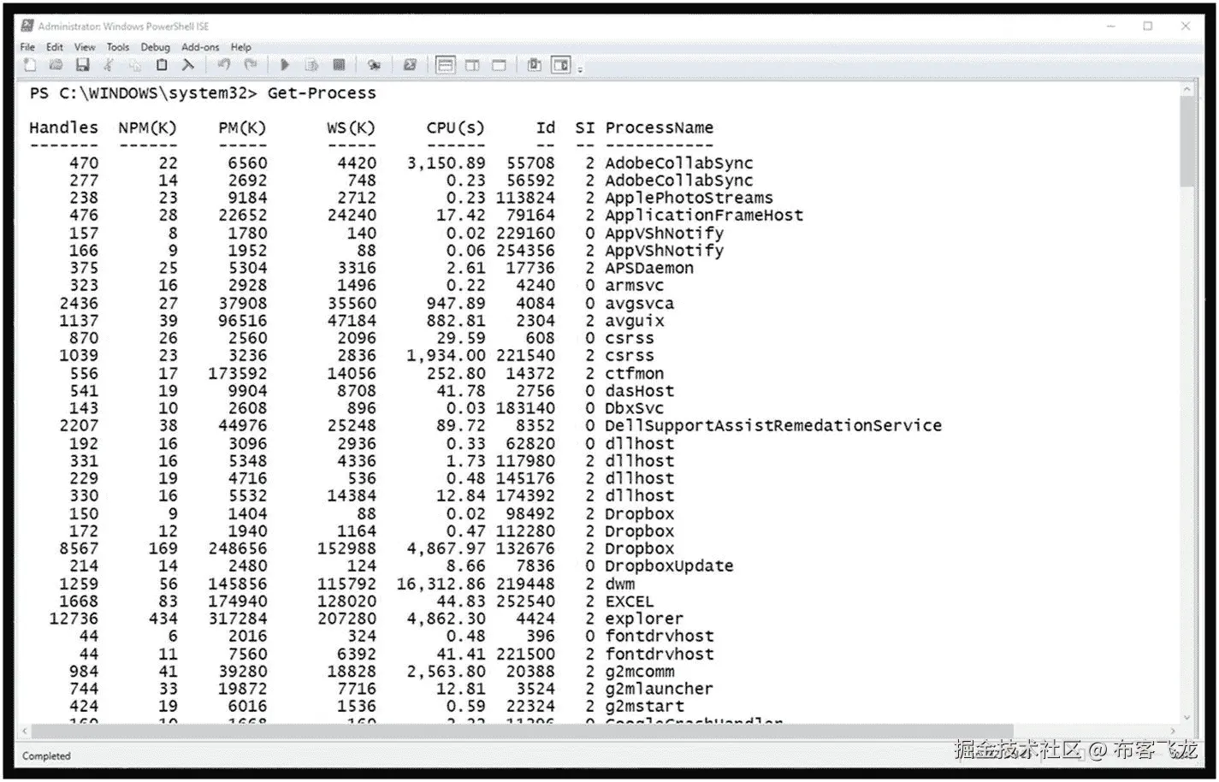The image size is (1219, 782).
Task: Click the ProcessName column header
Action: click(659, 127)
